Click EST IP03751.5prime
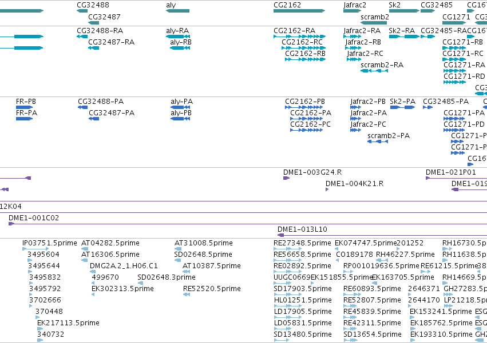The width and height of the screenshot is (487, 343). pyautogui.click(x=35, y=249)
